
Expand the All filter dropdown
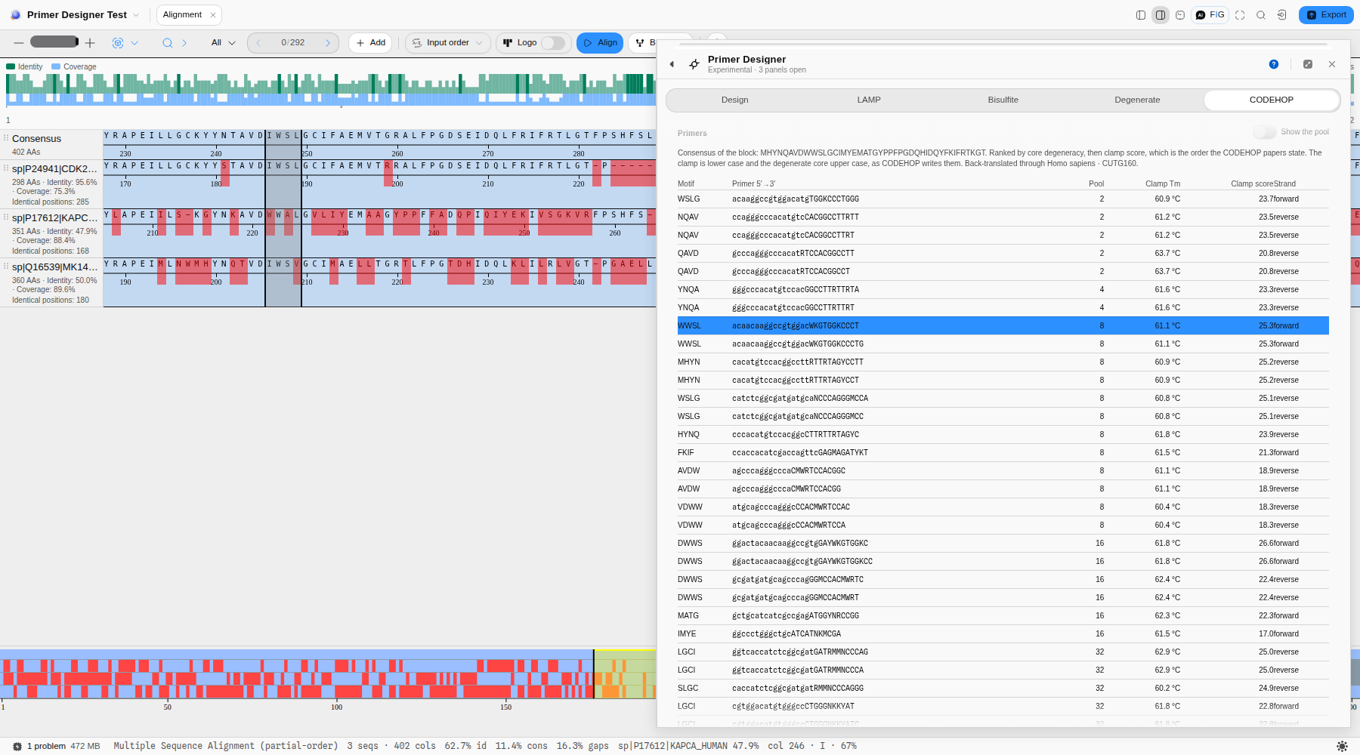click(x=224, y=43)
